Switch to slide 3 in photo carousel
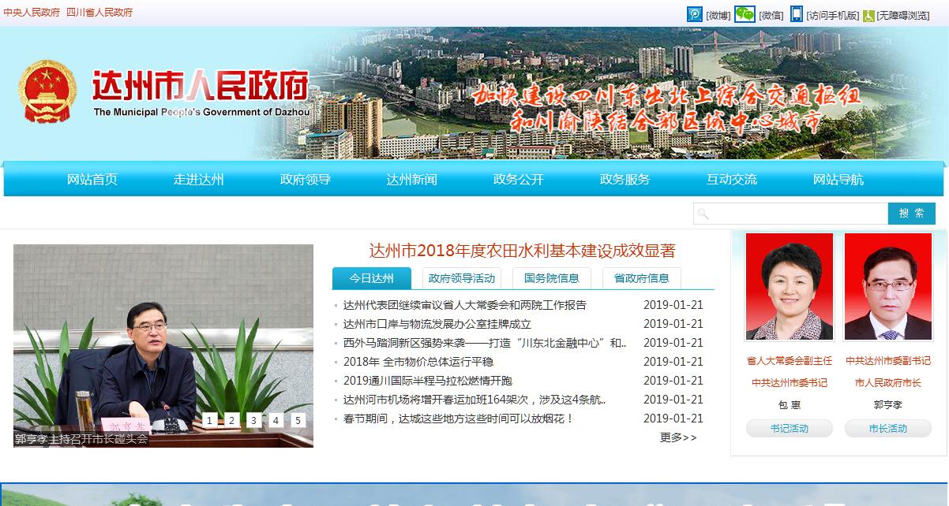This screenshot has width=949, height=506. 253,420
